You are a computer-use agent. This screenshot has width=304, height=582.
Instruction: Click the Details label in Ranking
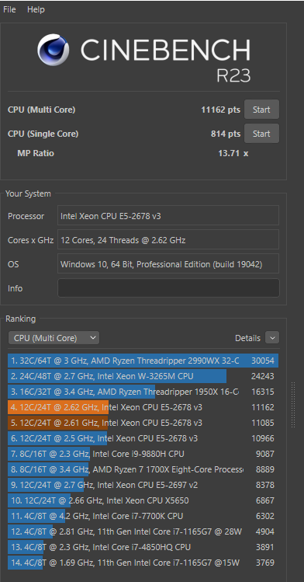click(x=247, y=338)
